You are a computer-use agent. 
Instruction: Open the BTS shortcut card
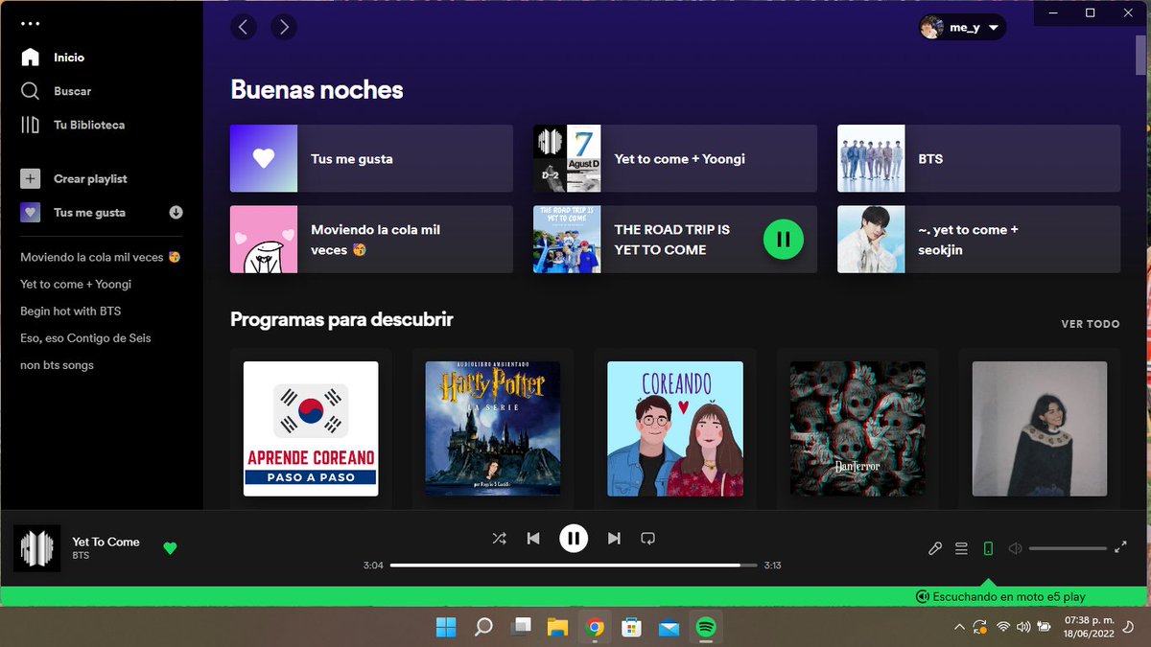click(x=978, y=158)
